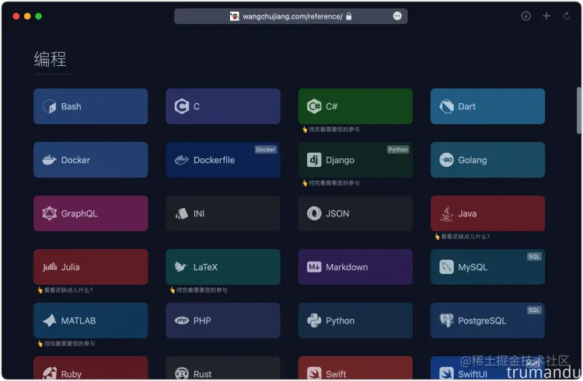Click contribution note below C# card

(331, 129)
